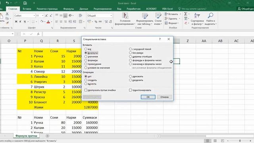The height and width of the screenshot is (143, 254).
Task: Open Sort & Filter (Сортировка и фильтр)
Action: pos(197,19)
